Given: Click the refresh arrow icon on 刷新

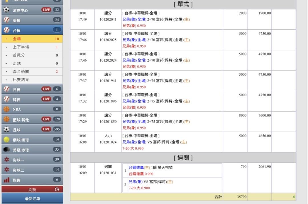Looking at the screenshot, I should coord(57,189).
